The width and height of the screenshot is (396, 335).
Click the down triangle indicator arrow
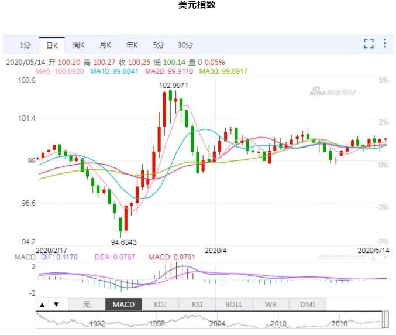(x=56, y=305)
